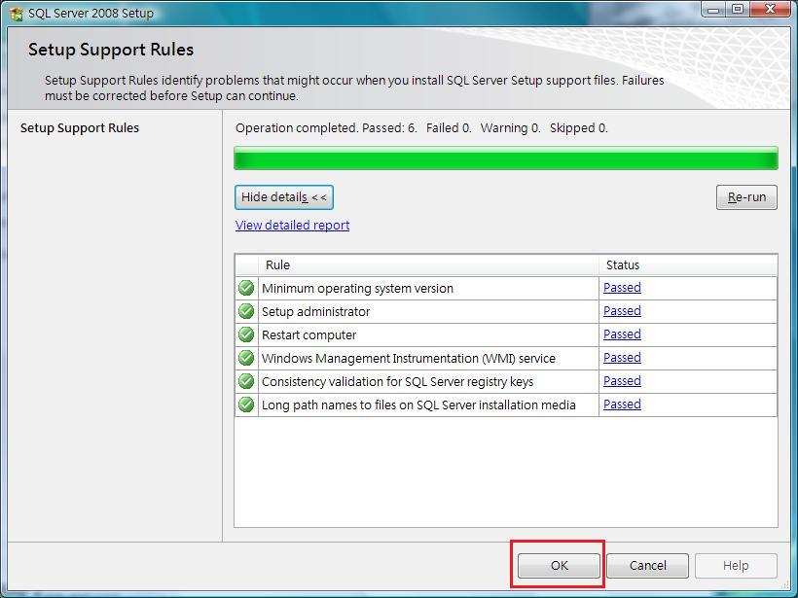Click the Status column header
798x598 pixels.
pyautogui.click(x=688, y=264)
